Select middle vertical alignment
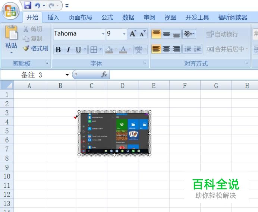Image resolution: width=258 pixels, height=212 pixels. click(x=166, y=34)
